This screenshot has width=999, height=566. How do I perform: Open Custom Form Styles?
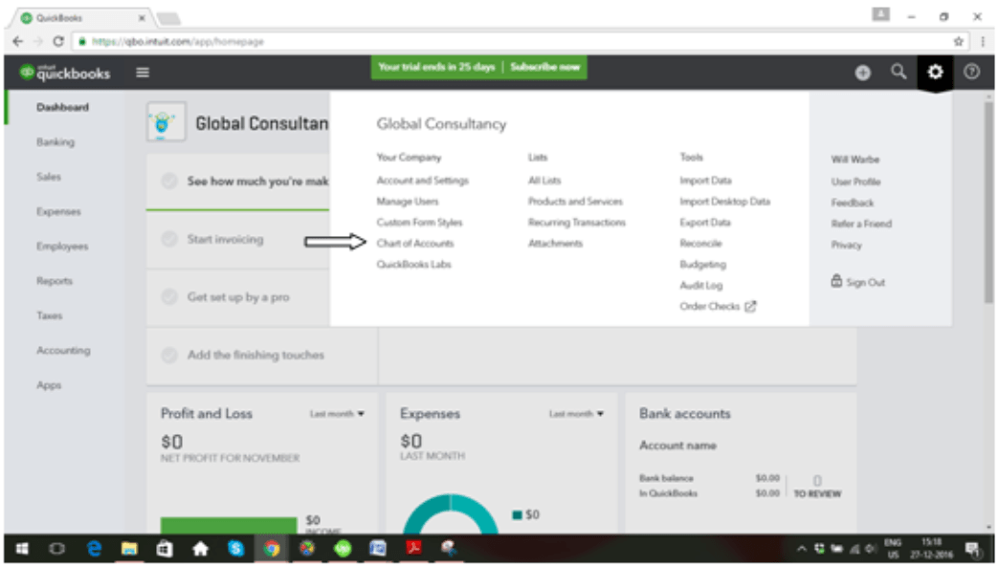click(x=419, y=223)
